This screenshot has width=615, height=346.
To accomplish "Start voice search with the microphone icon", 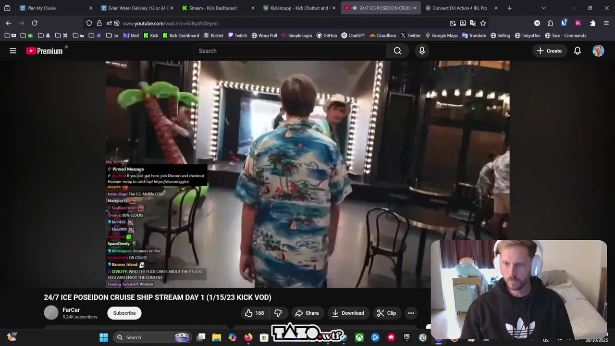I will click(422, 50).
